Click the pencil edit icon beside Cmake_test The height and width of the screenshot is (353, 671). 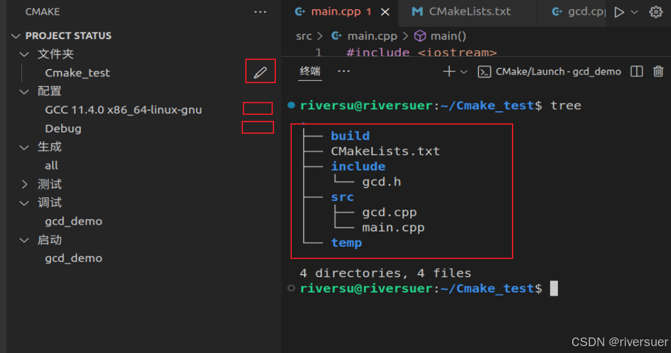pyautogui.click(x=260, y=73)
